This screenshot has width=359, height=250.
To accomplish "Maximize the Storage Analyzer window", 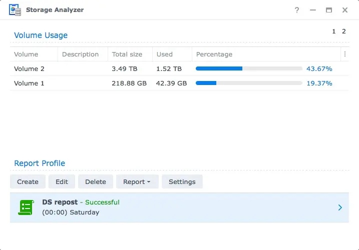I will coord(329,10).
